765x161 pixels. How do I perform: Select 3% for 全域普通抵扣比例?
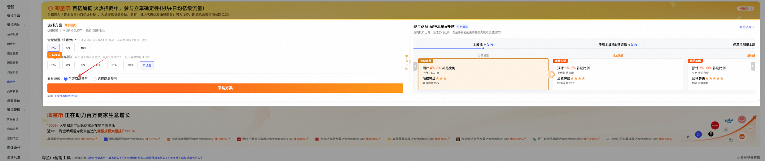pyautogui.click(x=54, y=48)
